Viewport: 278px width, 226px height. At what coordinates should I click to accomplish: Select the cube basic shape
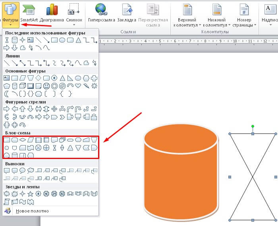pyautogui.click(x=23, y=86)
